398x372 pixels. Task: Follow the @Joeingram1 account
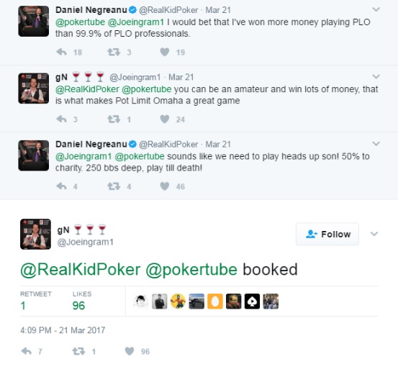pos(327,234)
